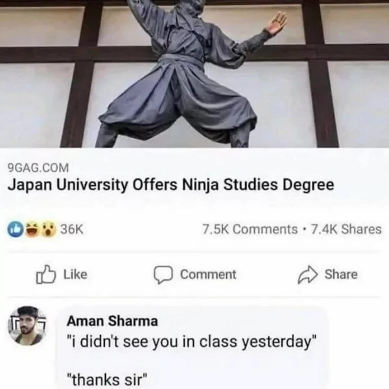Open the ninja article image
Image resolution: width=389 pixels, height=389 pixels.
(194, 74)
